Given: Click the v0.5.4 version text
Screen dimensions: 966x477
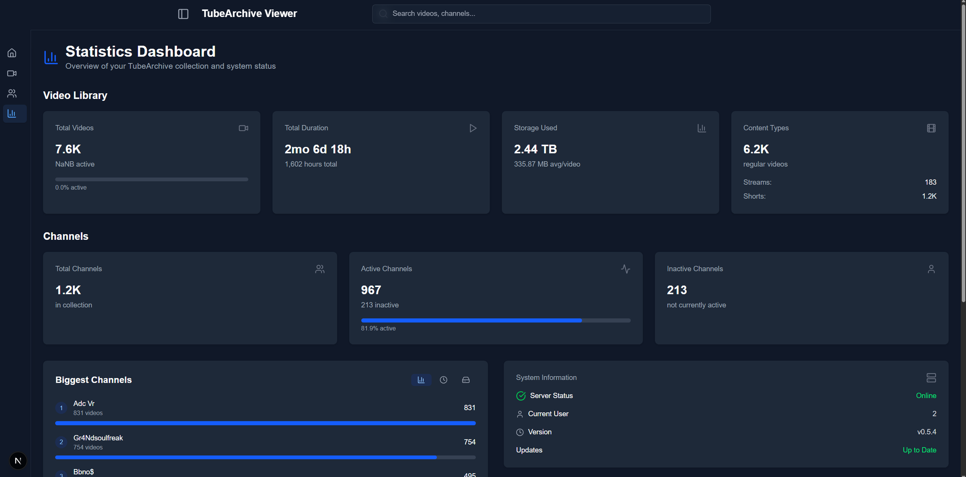Looking at the screenshot, I should coord(927,432).
